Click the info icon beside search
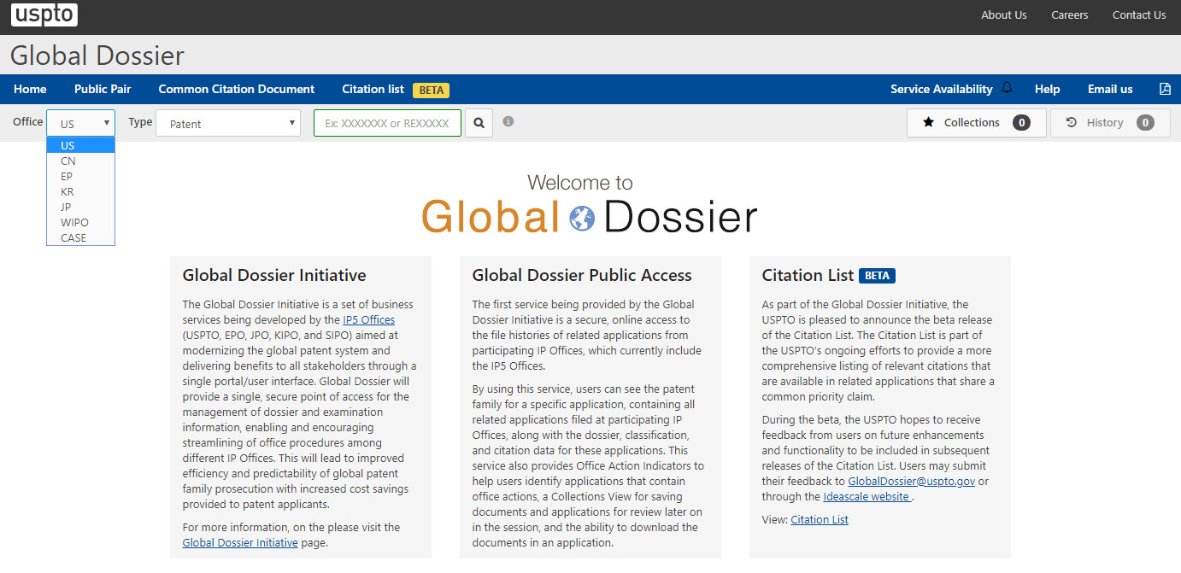The width and height of the screenshot is (1181, 573). click(508, 122)
